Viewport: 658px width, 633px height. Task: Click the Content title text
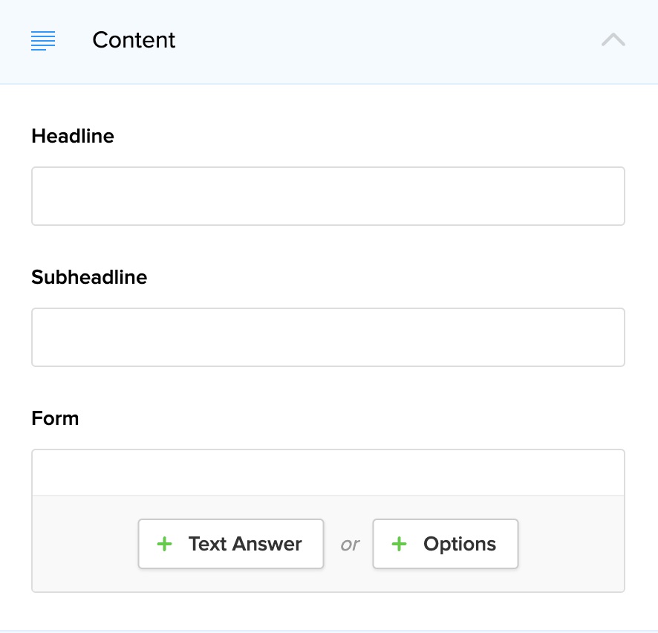(x=134, y=40)
